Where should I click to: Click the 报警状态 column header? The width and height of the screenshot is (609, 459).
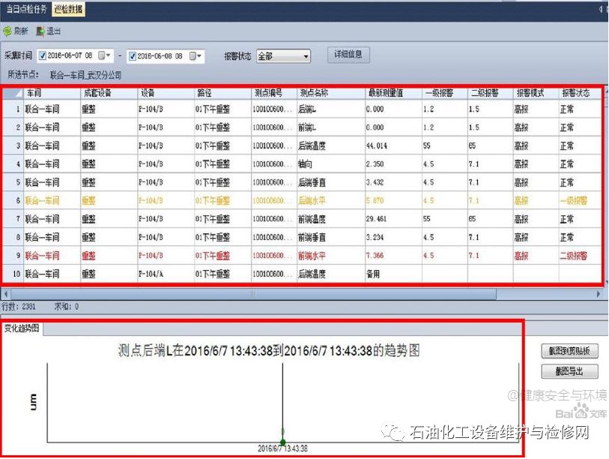coord(575,94)
